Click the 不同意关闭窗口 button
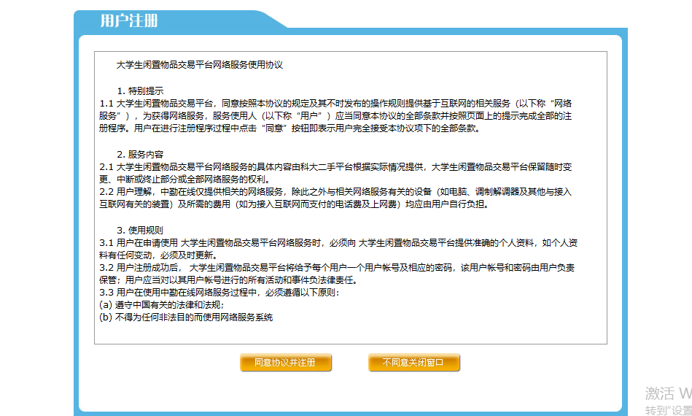Viewport: 692px width, 416px height. click(x=414, y=363)
